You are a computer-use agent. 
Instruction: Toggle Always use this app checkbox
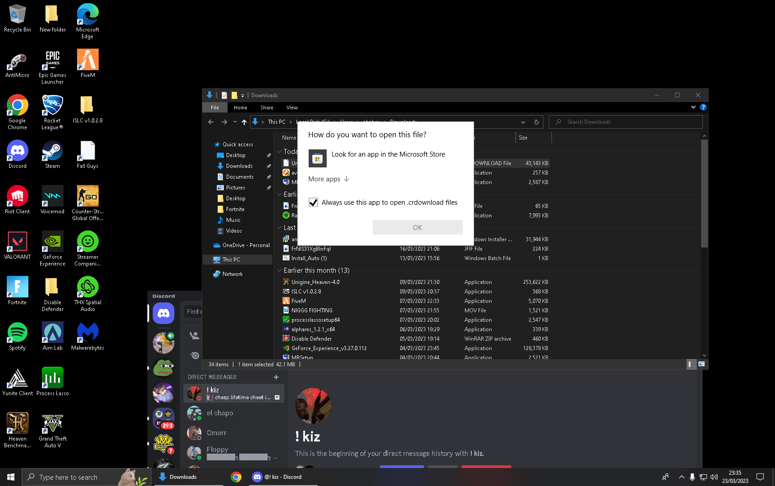point(313,202)
